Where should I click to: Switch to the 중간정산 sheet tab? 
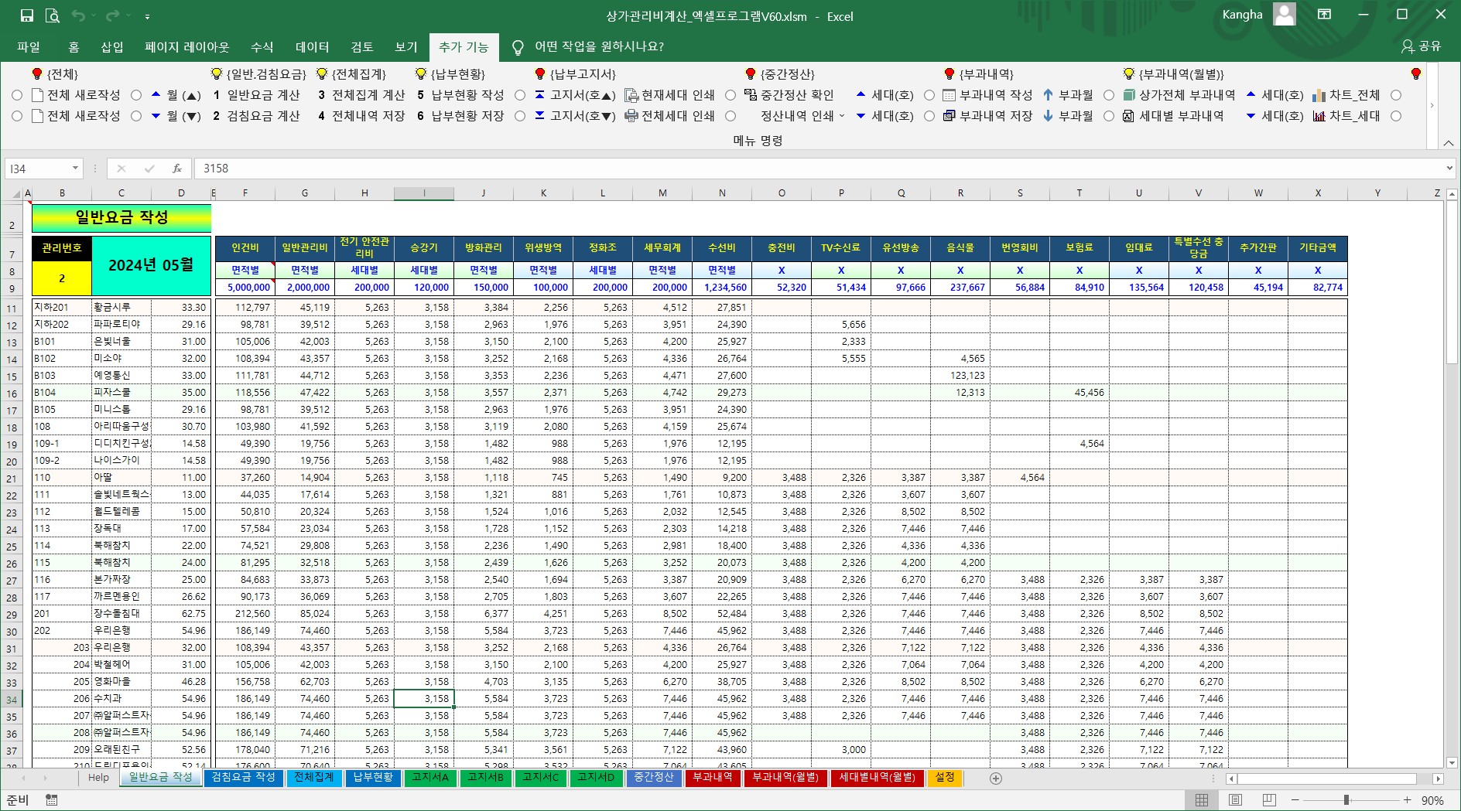[x=654, y=778]
